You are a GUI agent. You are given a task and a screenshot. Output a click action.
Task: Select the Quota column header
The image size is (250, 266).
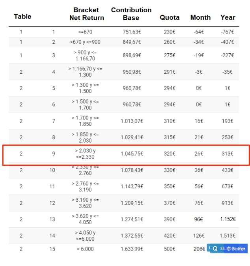click(x=170, y=17)
